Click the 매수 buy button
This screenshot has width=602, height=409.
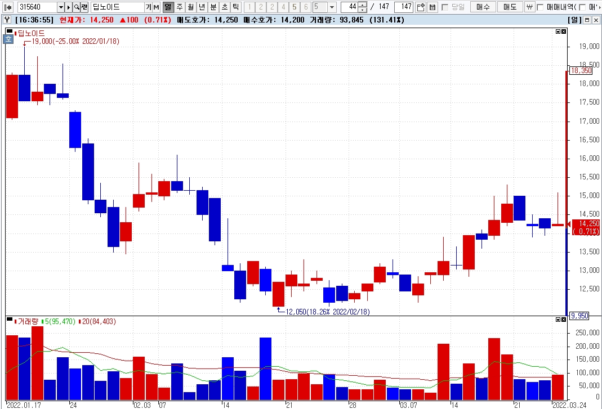tap(483, 7)
